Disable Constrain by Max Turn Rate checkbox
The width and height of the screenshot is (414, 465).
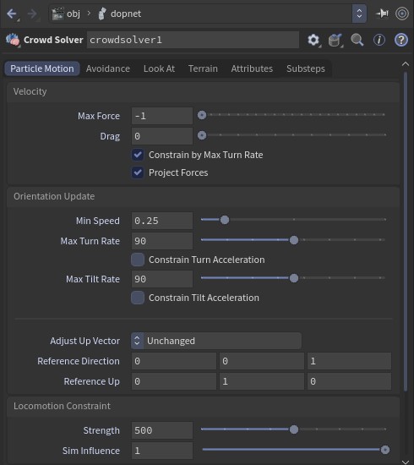point(138,155)
